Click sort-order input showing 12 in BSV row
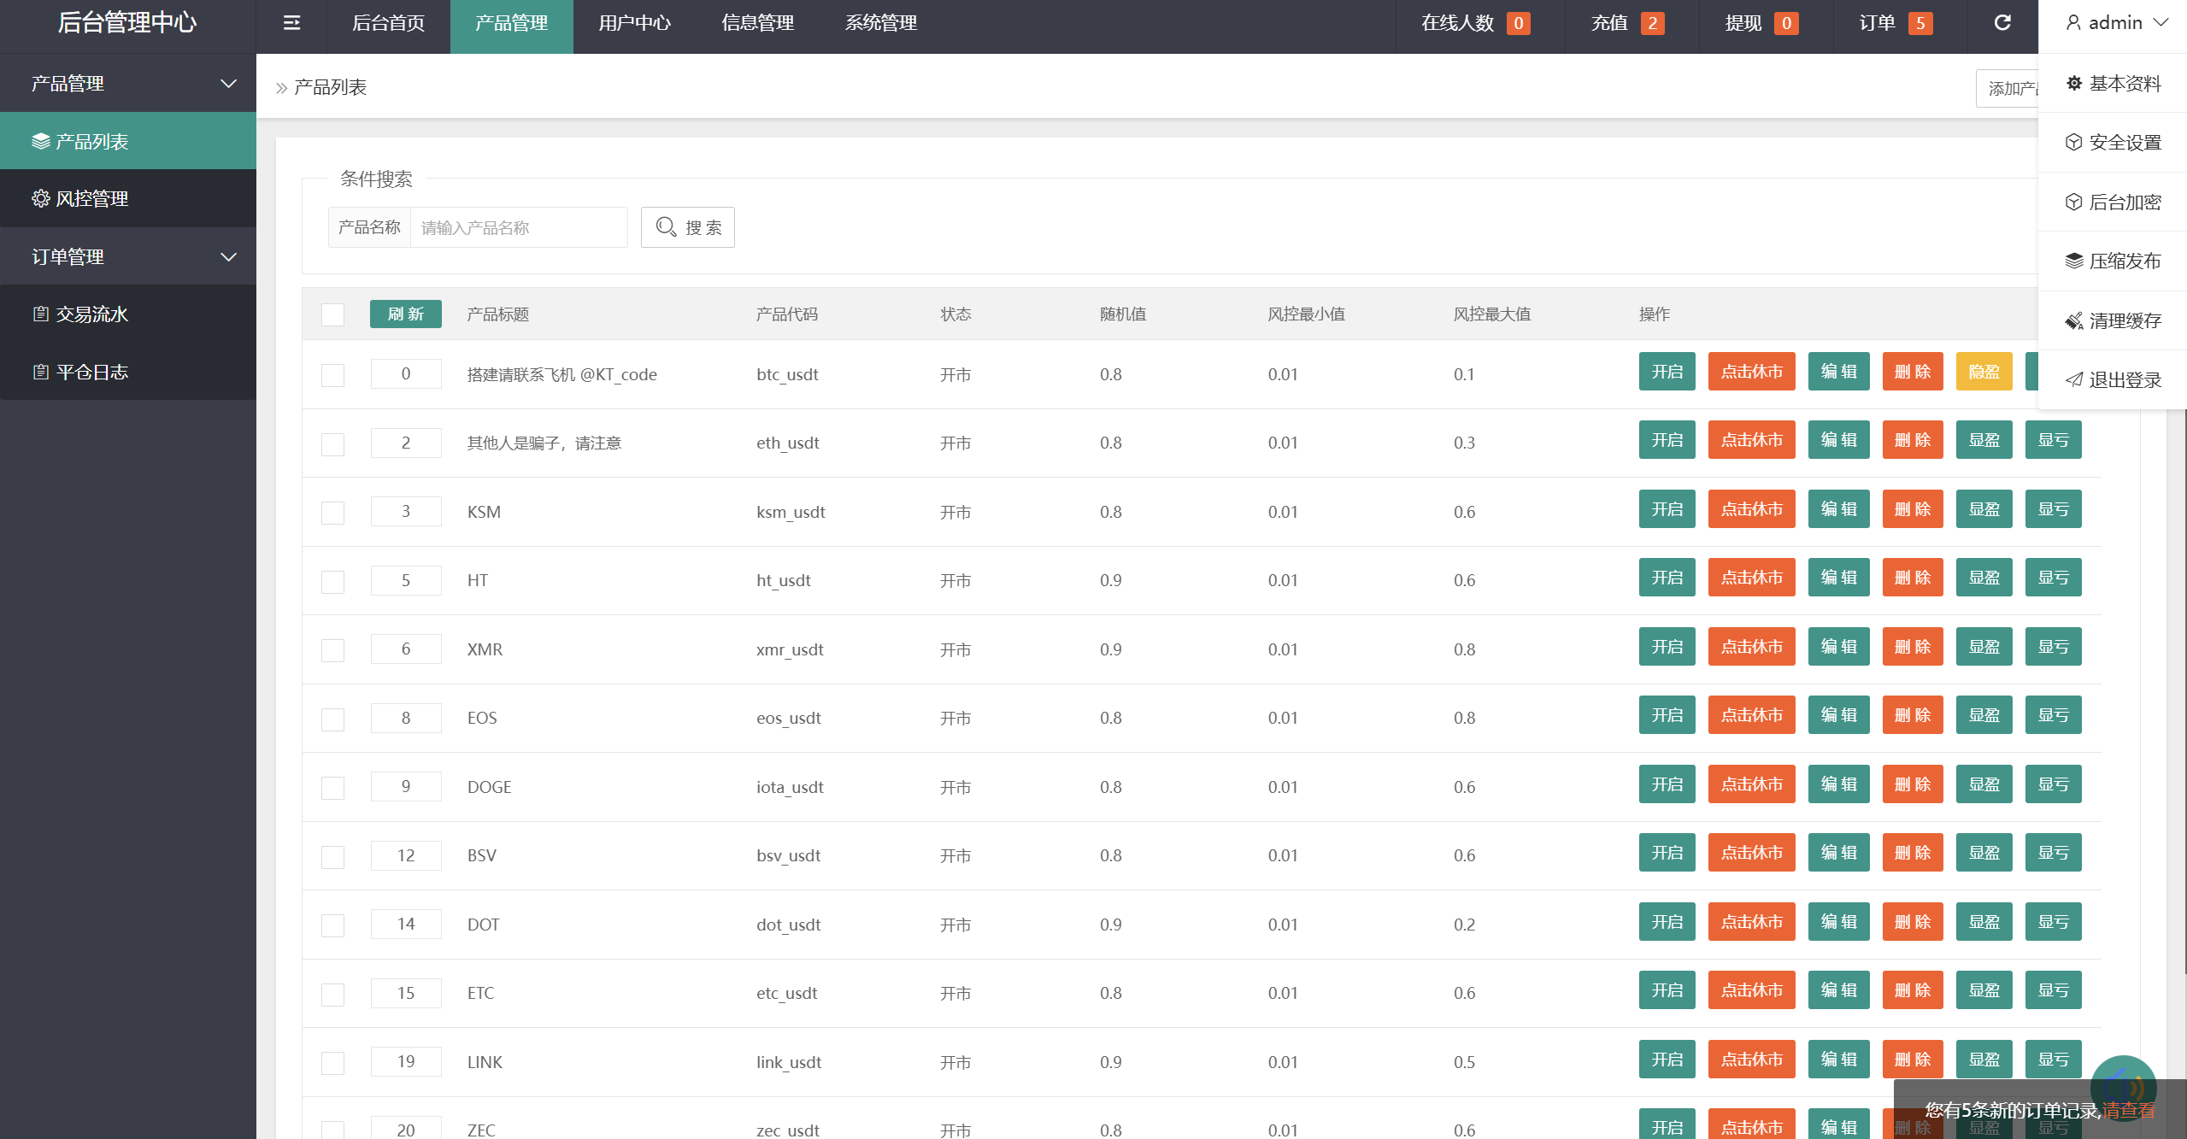 406,855
